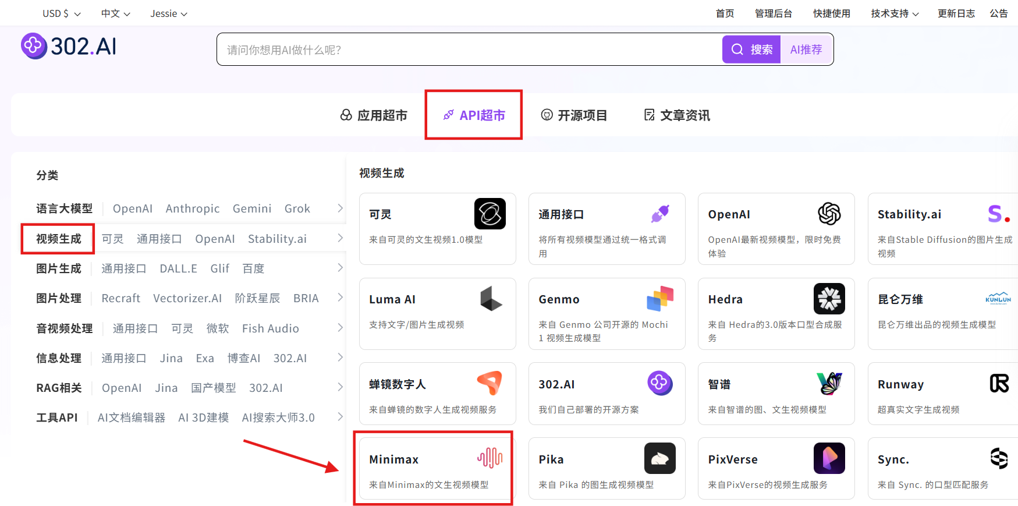Click the Runway logo icon

click(999, 383)
